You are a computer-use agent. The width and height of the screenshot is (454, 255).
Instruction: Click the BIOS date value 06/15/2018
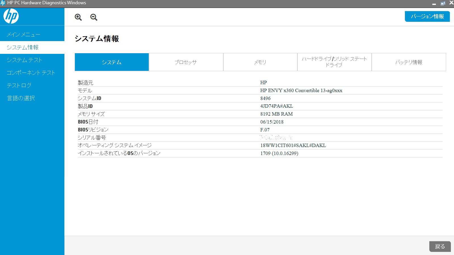pos(272,122)
